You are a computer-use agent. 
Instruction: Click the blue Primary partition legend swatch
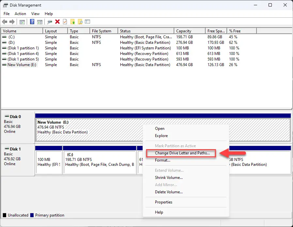click(32, 215)
